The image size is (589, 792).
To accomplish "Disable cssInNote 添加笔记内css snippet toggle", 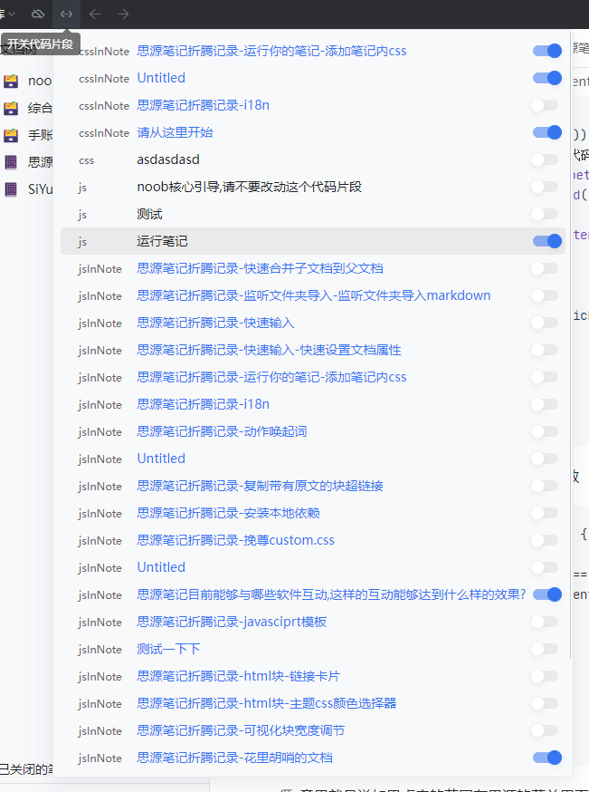I will (x=546, y=51).
